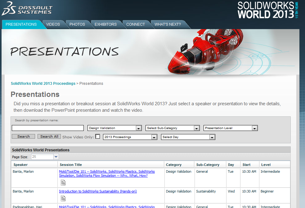Open the Select Sub-Category dropdown
305x208 pixels.
pos(173,128)
